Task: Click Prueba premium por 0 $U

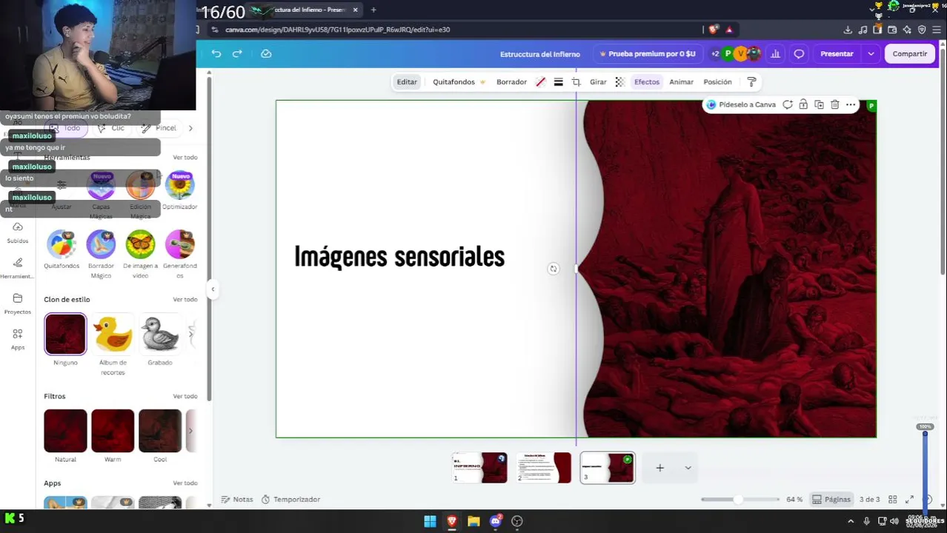Action: tap(648, 53)
